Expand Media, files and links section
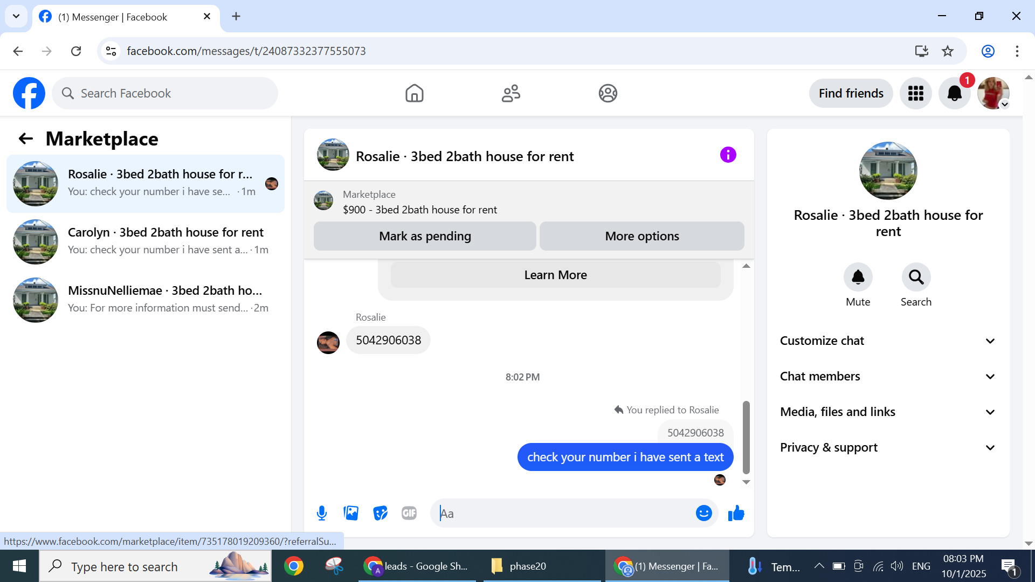This screenshot has height=582, width=1035. [x=888, y=412]
